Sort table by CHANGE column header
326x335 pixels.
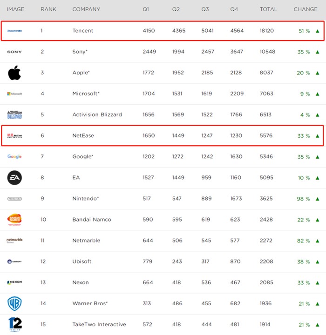306,9
